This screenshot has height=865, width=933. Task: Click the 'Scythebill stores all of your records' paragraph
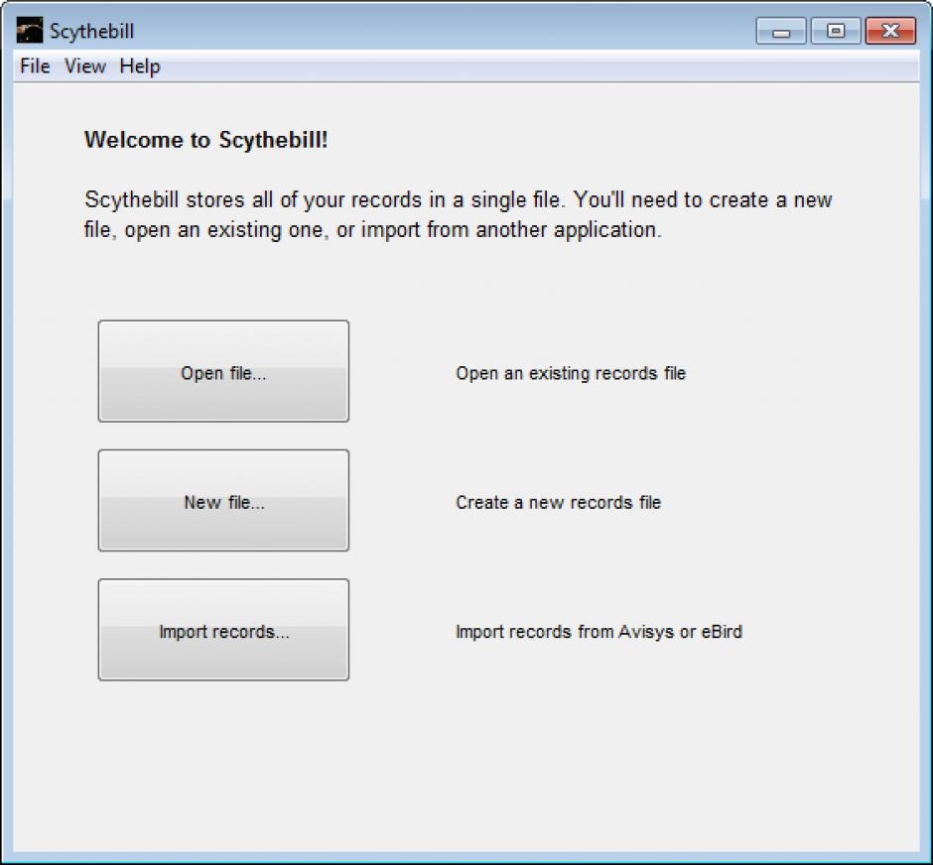point(459,215)
